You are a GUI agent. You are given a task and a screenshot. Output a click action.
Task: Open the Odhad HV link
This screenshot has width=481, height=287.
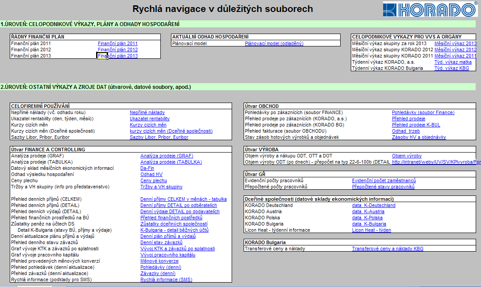pos(151,174)
